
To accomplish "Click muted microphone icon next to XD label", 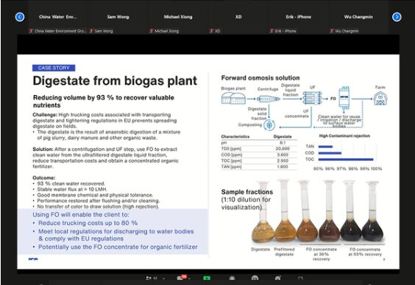I will pos(211,31).
